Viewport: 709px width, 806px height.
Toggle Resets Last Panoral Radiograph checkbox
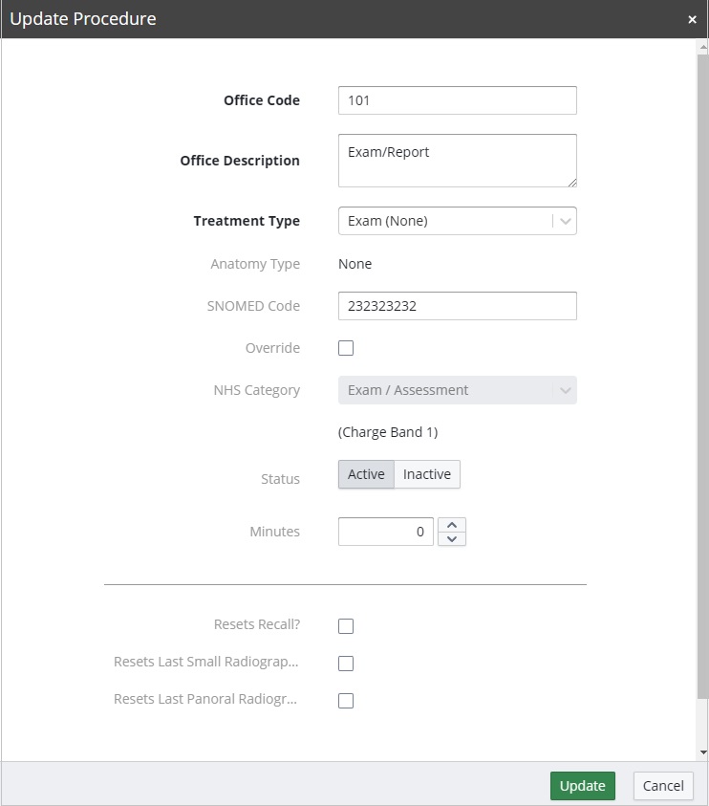pos(346,701)
